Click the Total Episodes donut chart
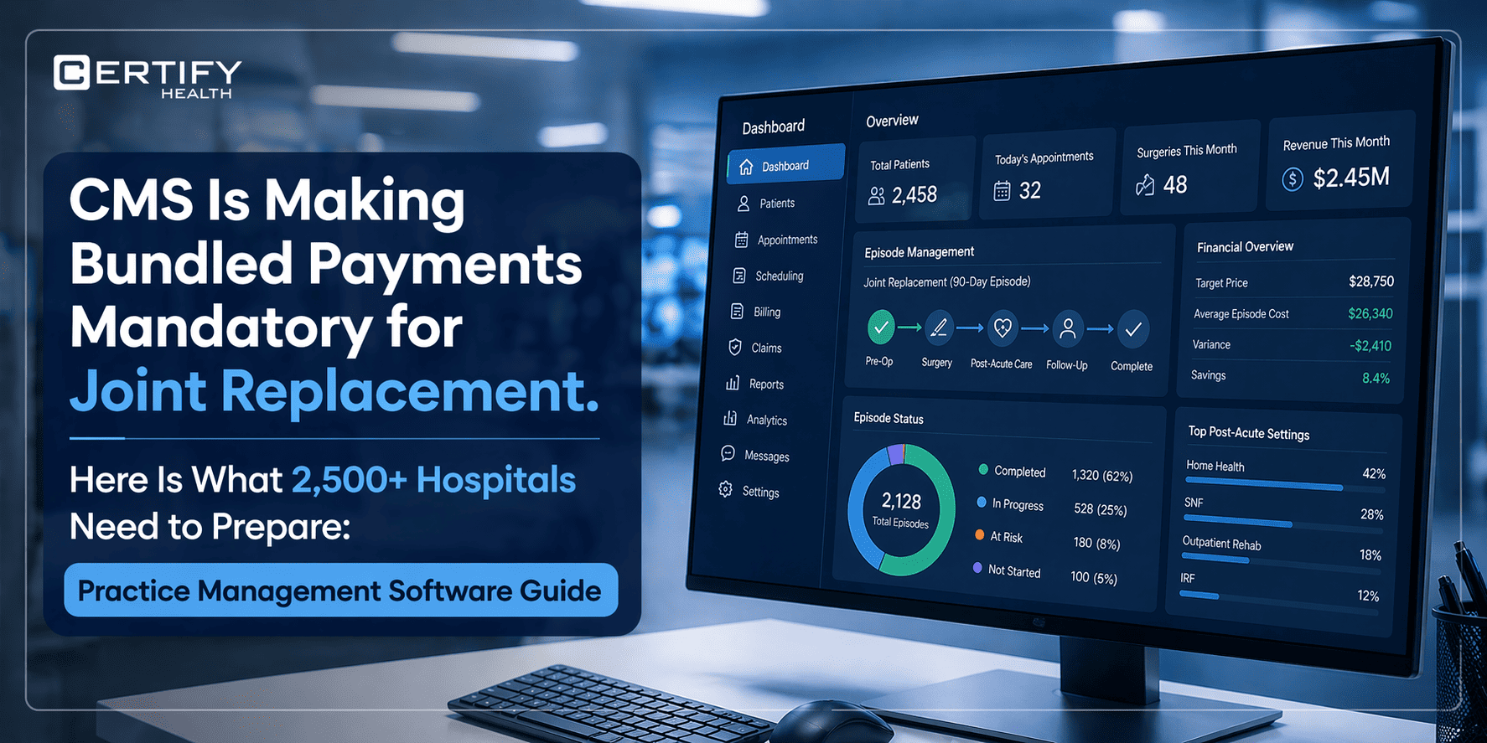Viewport: 1487px width, 743px height. pyautogui.click(x=902, y=510)
